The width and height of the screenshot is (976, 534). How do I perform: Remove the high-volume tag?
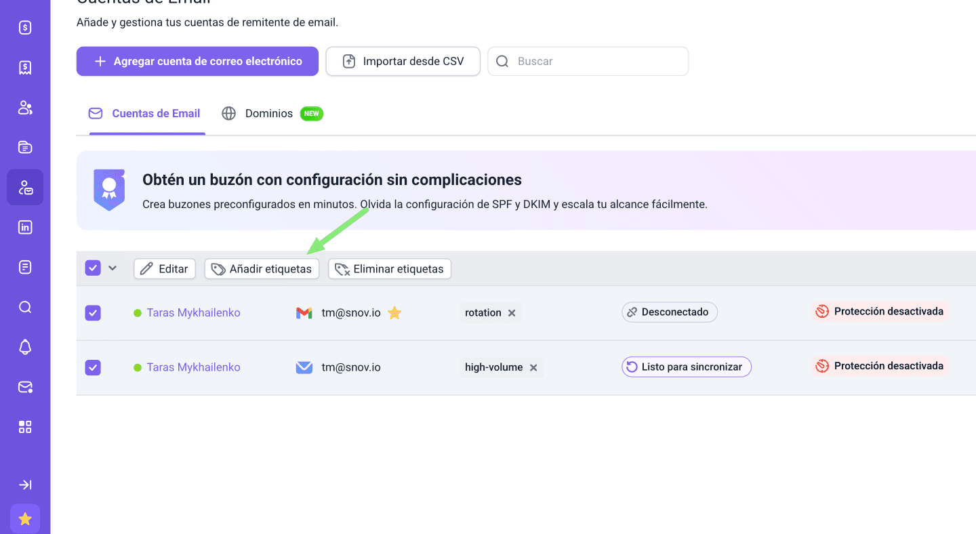point(533,367)
